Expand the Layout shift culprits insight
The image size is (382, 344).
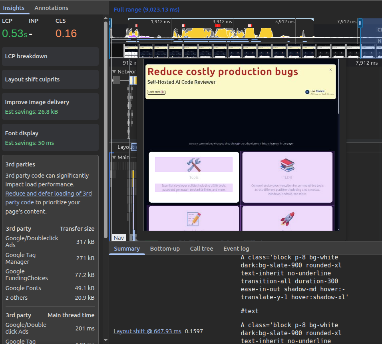coord(50,79)
